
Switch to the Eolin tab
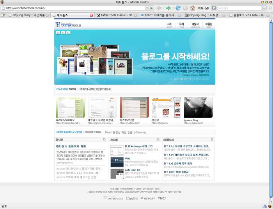click(161, 15)
